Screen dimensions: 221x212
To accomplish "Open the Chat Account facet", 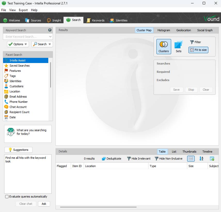I will tap(26, 107).
